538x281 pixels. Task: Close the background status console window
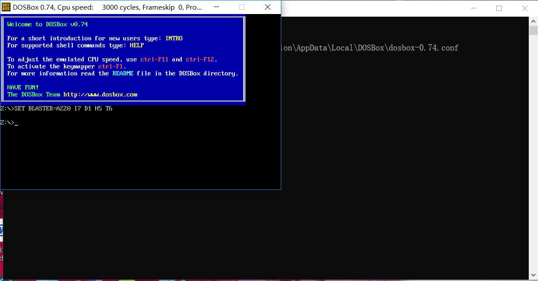(525, 8)
